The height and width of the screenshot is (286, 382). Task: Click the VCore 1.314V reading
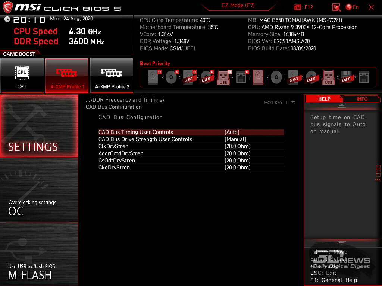[x=156, y=34]
